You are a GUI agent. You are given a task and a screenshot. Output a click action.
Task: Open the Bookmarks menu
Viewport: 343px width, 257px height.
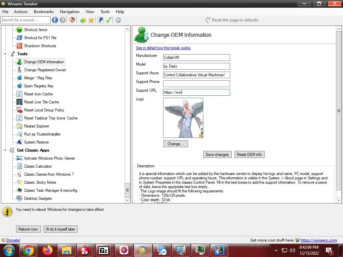click(x=44, y=12)
